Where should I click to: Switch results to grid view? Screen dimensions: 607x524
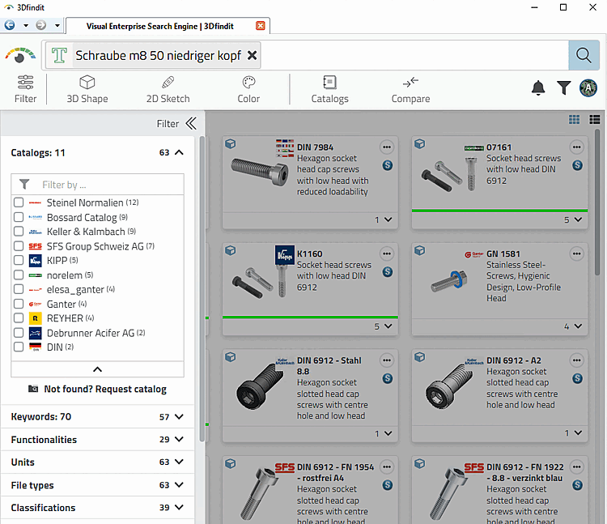tap(574, 120)
